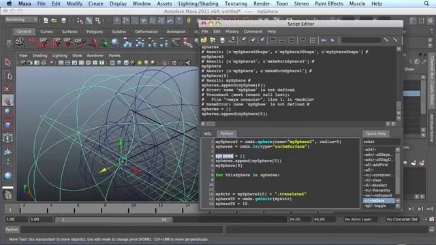Choose the Paint Selection tool in toolbox
This screenshot has height=245, width=436.
[x=7, y=88]
